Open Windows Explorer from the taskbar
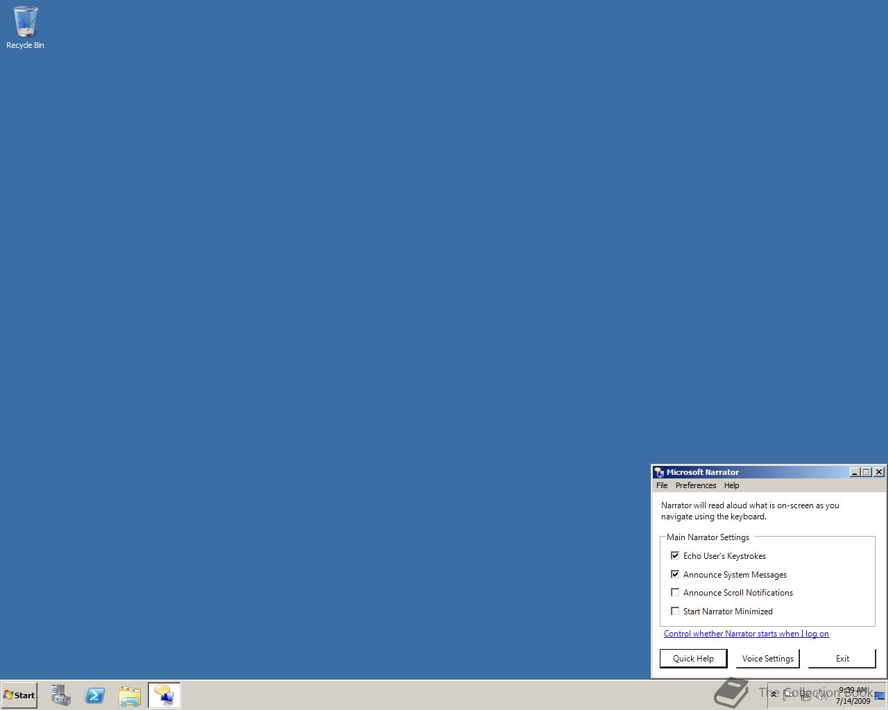The height and width of the screenshot is (710, 888). coord(130,695)
